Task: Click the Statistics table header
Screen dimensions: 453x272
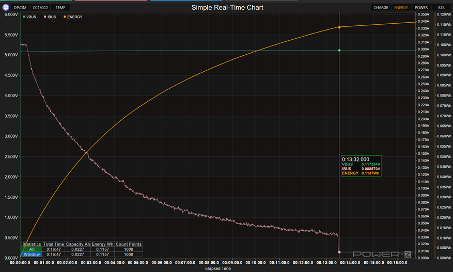Action: (x=32, y=244)
